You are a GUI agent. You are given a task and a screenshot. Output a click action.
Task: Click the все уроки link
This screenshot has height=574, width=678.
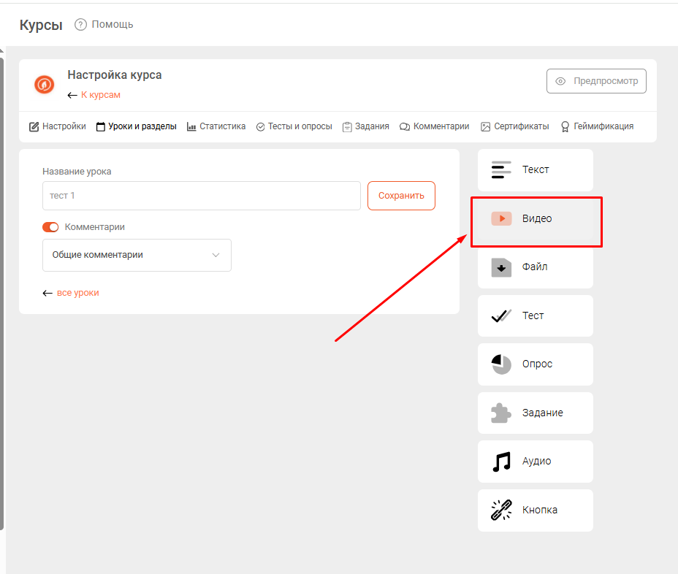coord(77,293)
